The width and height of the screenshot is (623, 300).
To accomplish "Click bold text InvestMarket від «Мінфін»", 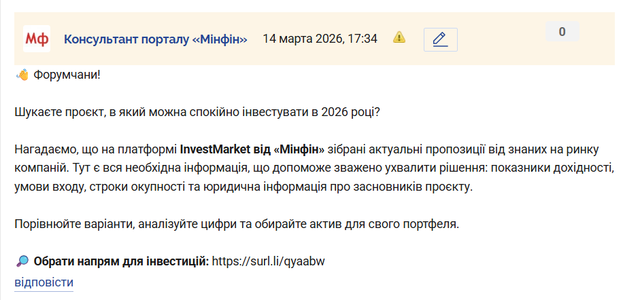I will pos(252,149).
